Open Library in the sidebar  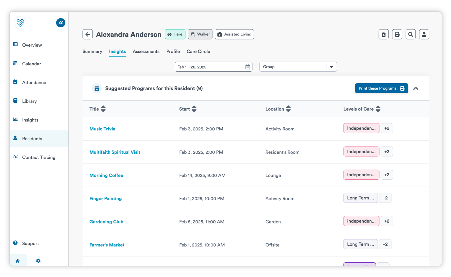tap(39, 101)
